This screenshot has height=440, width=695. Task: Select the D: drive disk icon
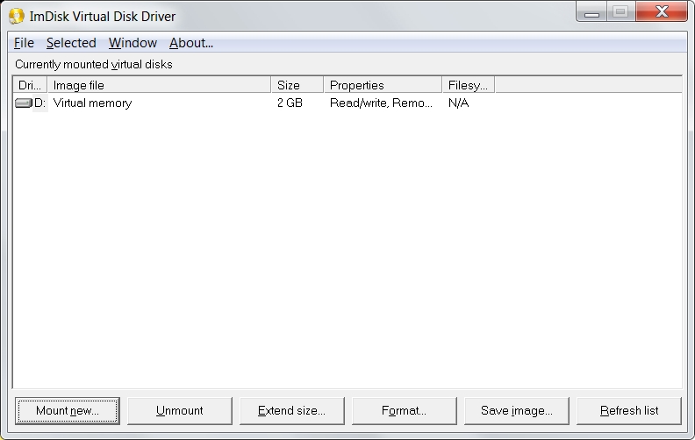(x=24, y=103)
